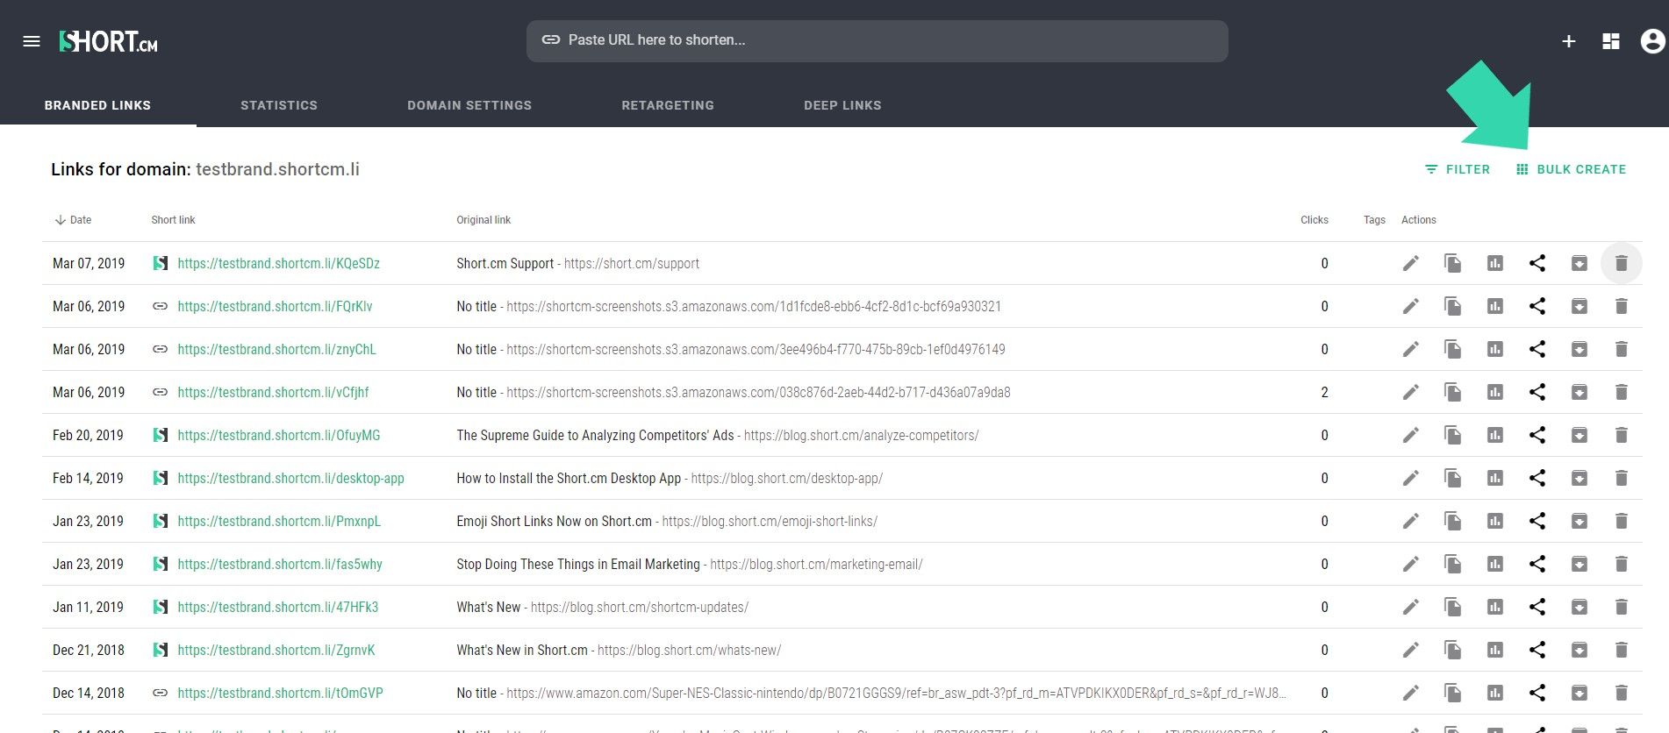Click the Short link column header

coord(173,220)
